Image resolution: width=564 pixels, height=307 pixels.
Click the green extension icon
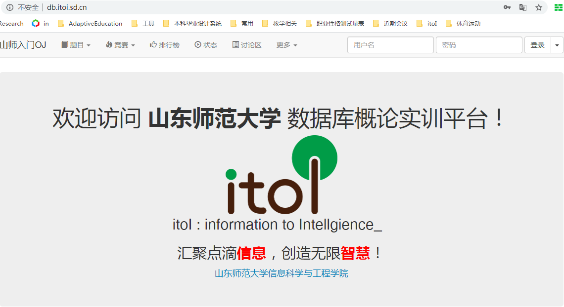[x=558, y=7]
